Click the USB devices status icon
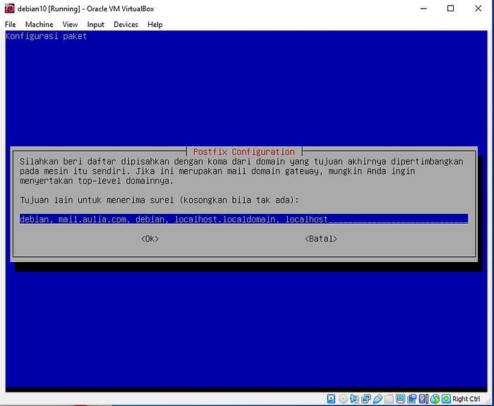Image resolution: width=494 pixels, height=406 pixels. tap(378, 398)
